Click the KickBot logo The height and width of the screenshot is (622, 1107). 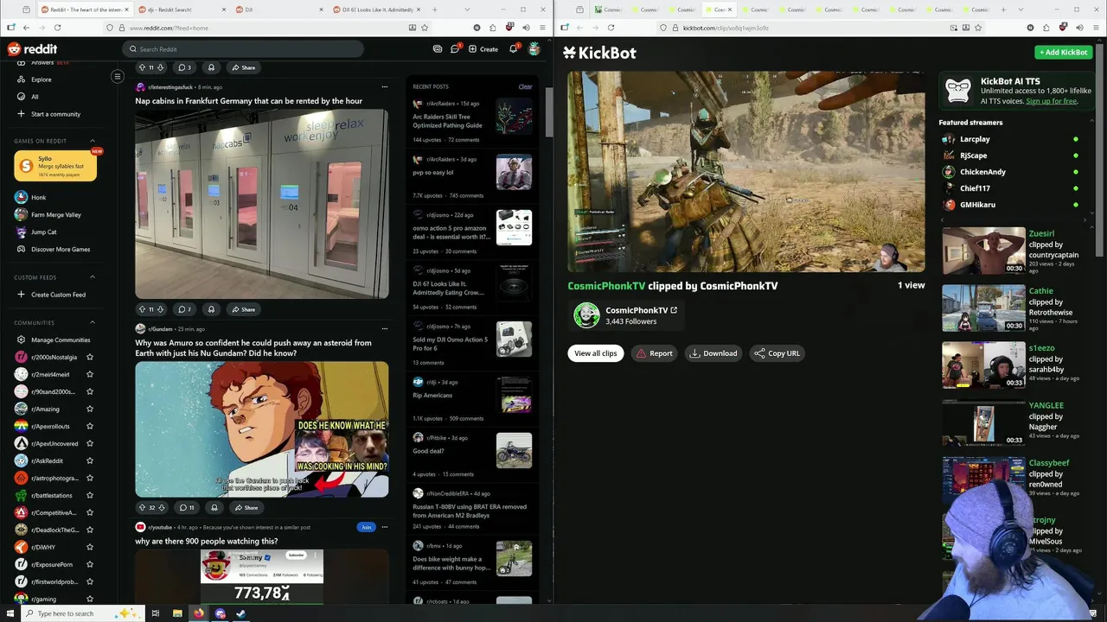[x=599, y=53]
